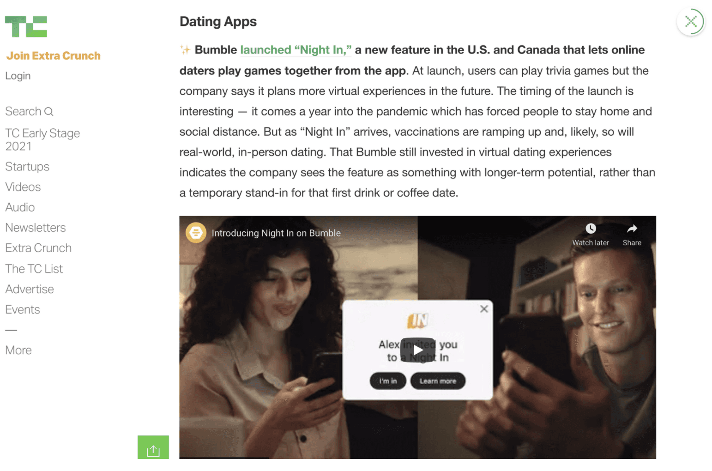712x471 pixels.
Task: Open the Bumble channel avatar icon
Action: (x=196, y=233)
